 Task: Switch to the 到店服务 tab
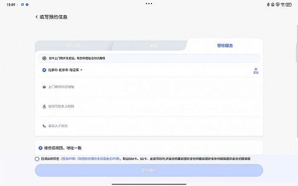tap(73, 46)
